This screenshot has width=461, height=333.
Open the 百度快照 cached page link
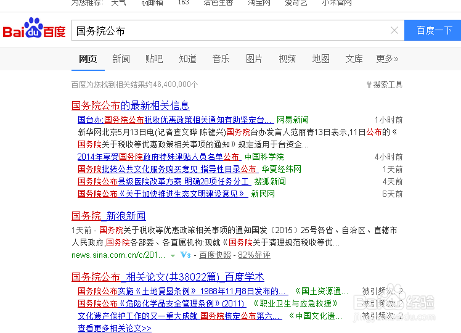point(215,255)
